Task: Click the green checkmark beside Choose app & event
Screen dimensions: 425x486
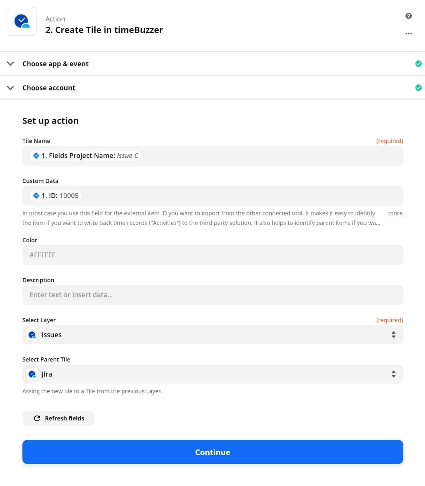Action: [x=418, y=64]
